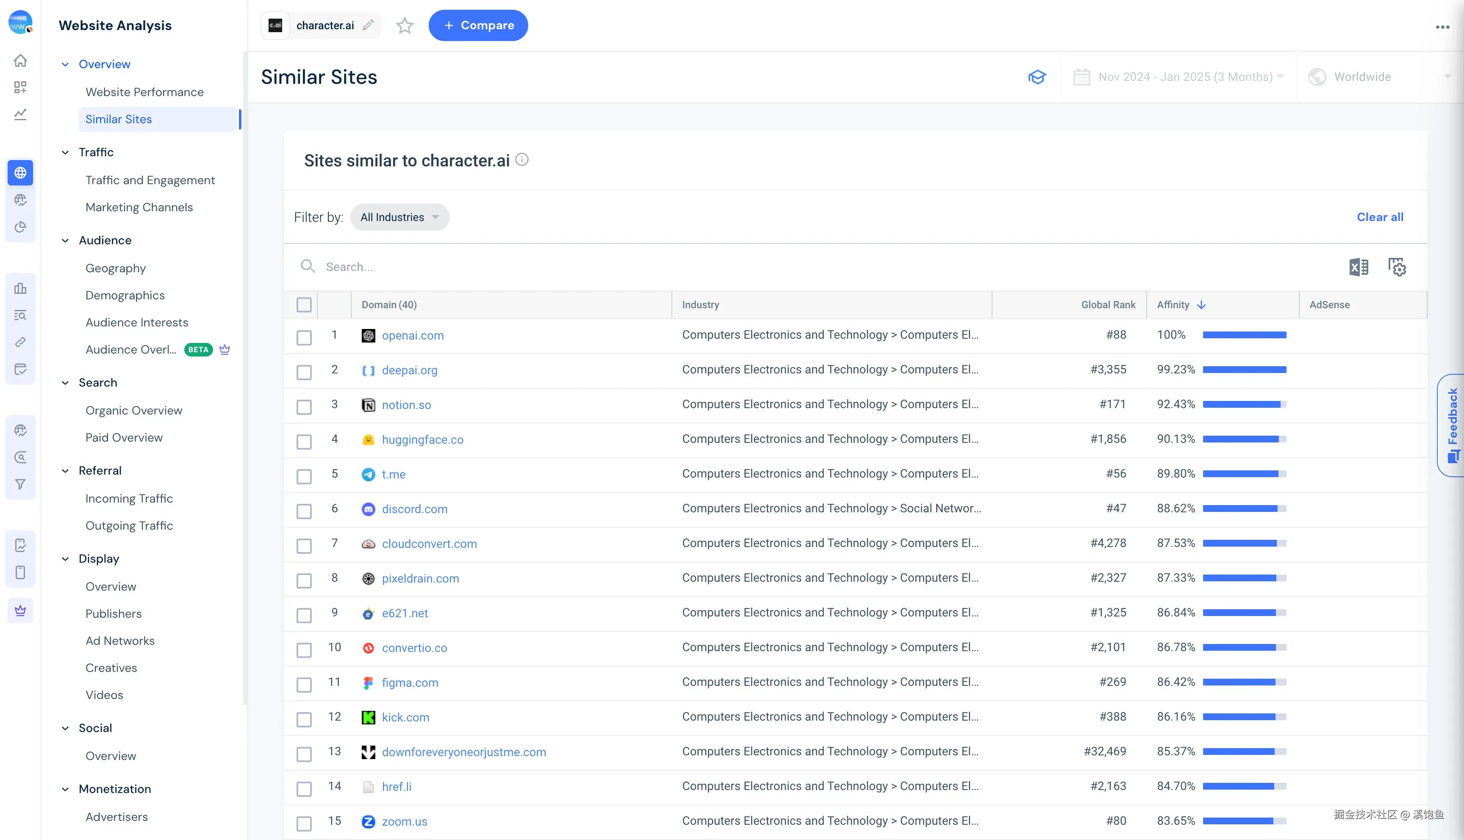Collapse the Audience section in sidebar
The height and width of the screenshot is (840, 1464).
tap(65, 240)
